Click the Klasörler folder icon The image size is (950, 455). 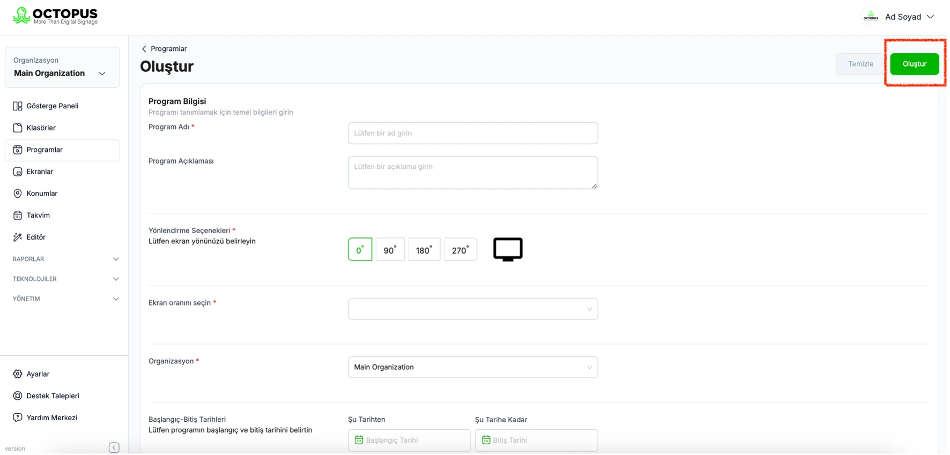[x=18, y=128]
